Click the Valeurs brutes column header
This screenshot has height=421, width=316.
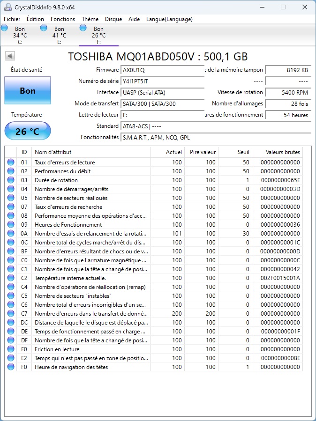pos(277,152)
